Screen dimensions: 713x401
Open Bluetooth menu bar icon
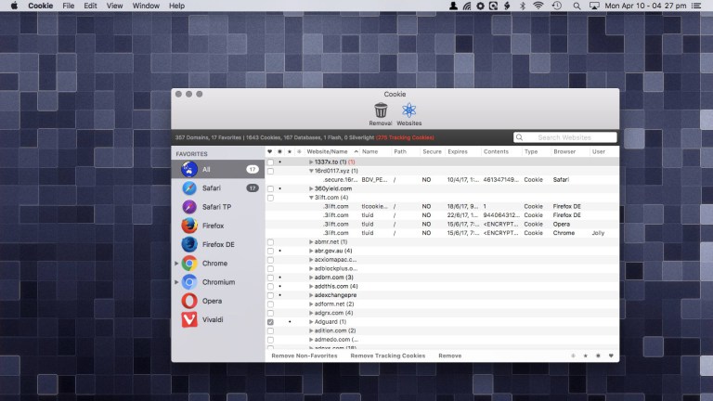pos(523,6)
